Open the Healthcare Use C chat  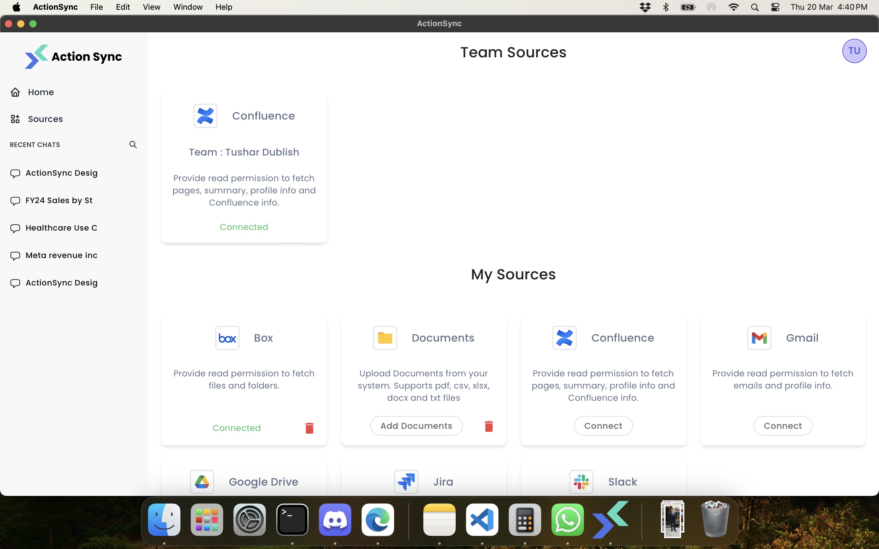click(61, 228)
